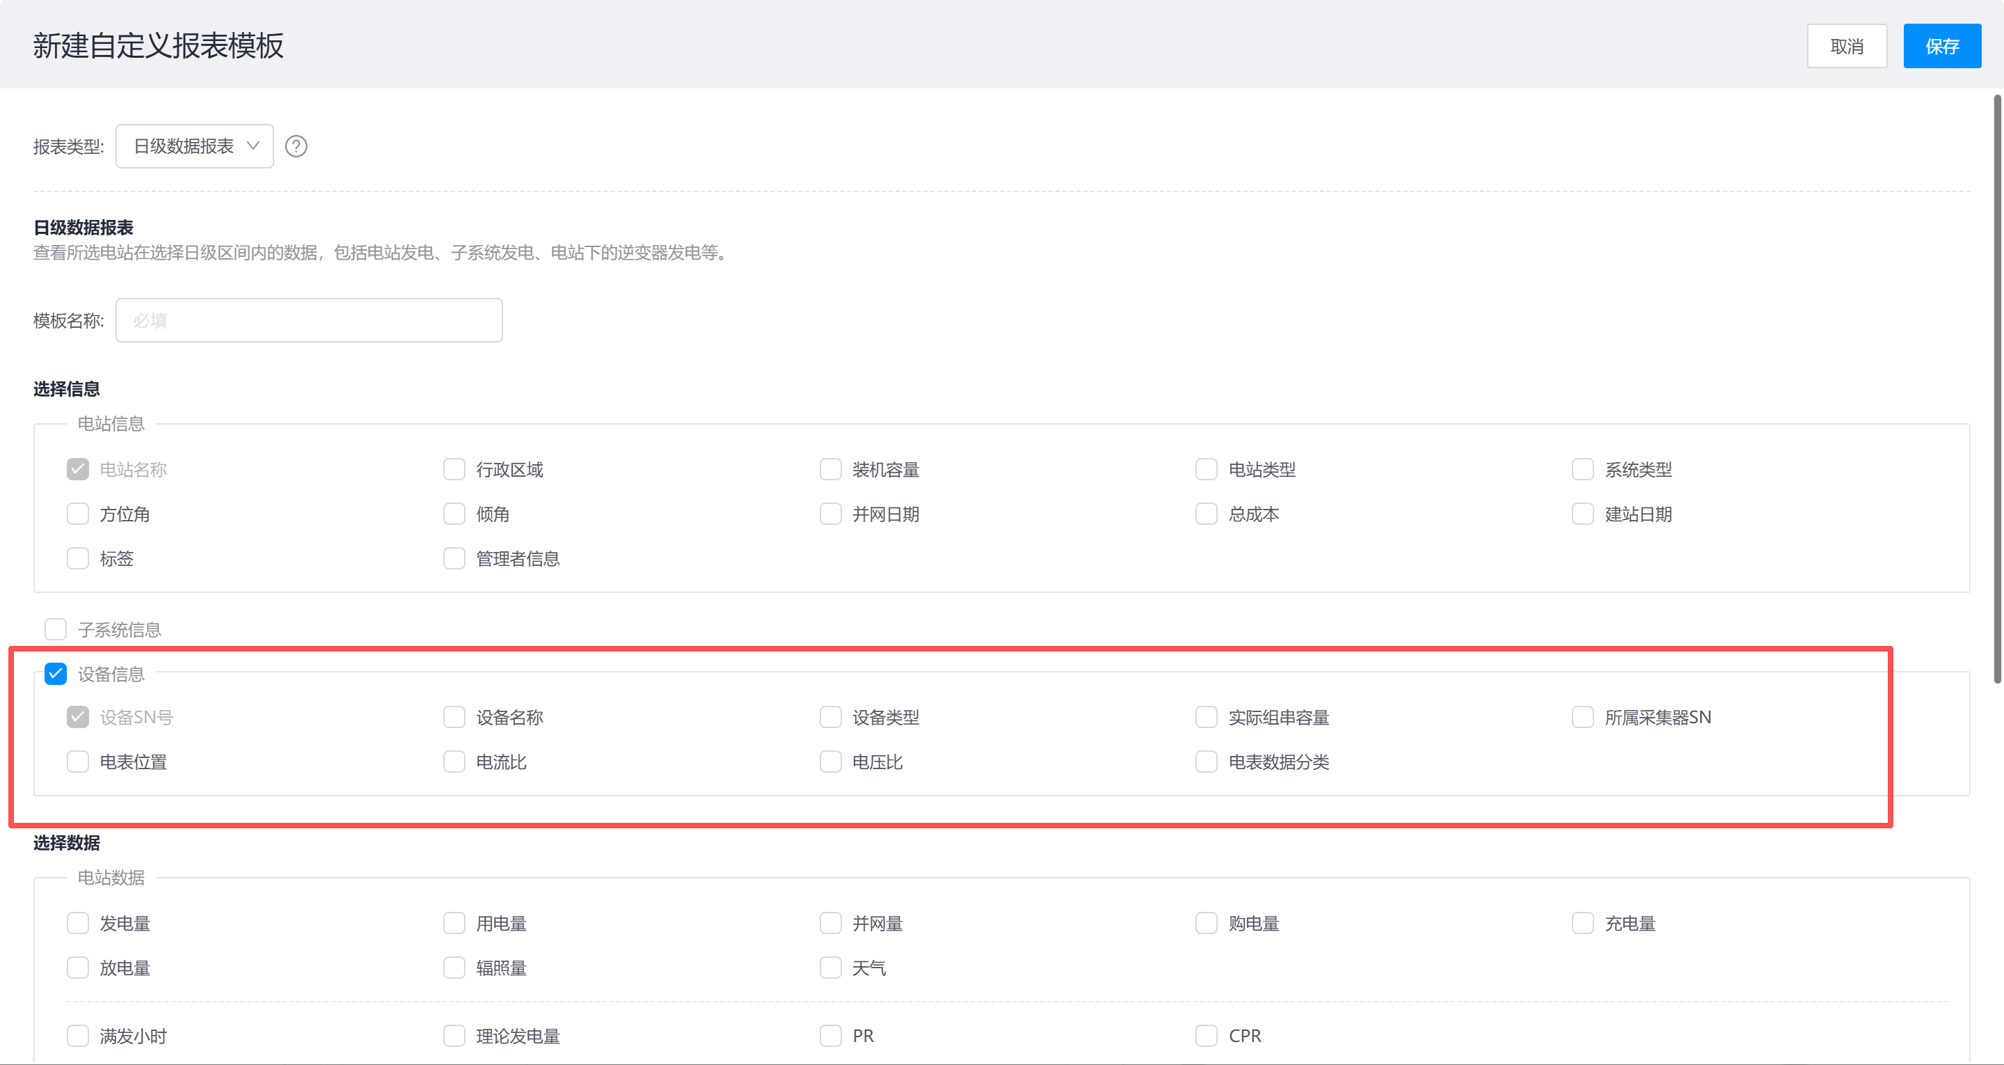Select the 理论发电量 checkbox
The height and width of the screenshot is (1065, 2004).
(x=454, y=1036)
